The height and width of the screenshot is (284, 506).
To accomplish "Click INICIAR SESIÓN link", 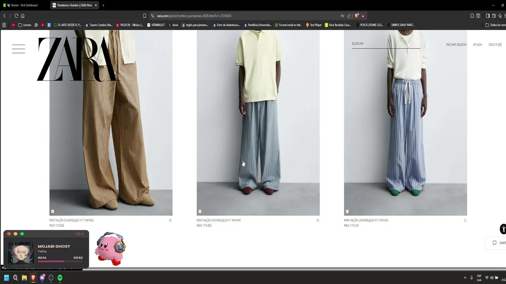I will pos(456,45).
